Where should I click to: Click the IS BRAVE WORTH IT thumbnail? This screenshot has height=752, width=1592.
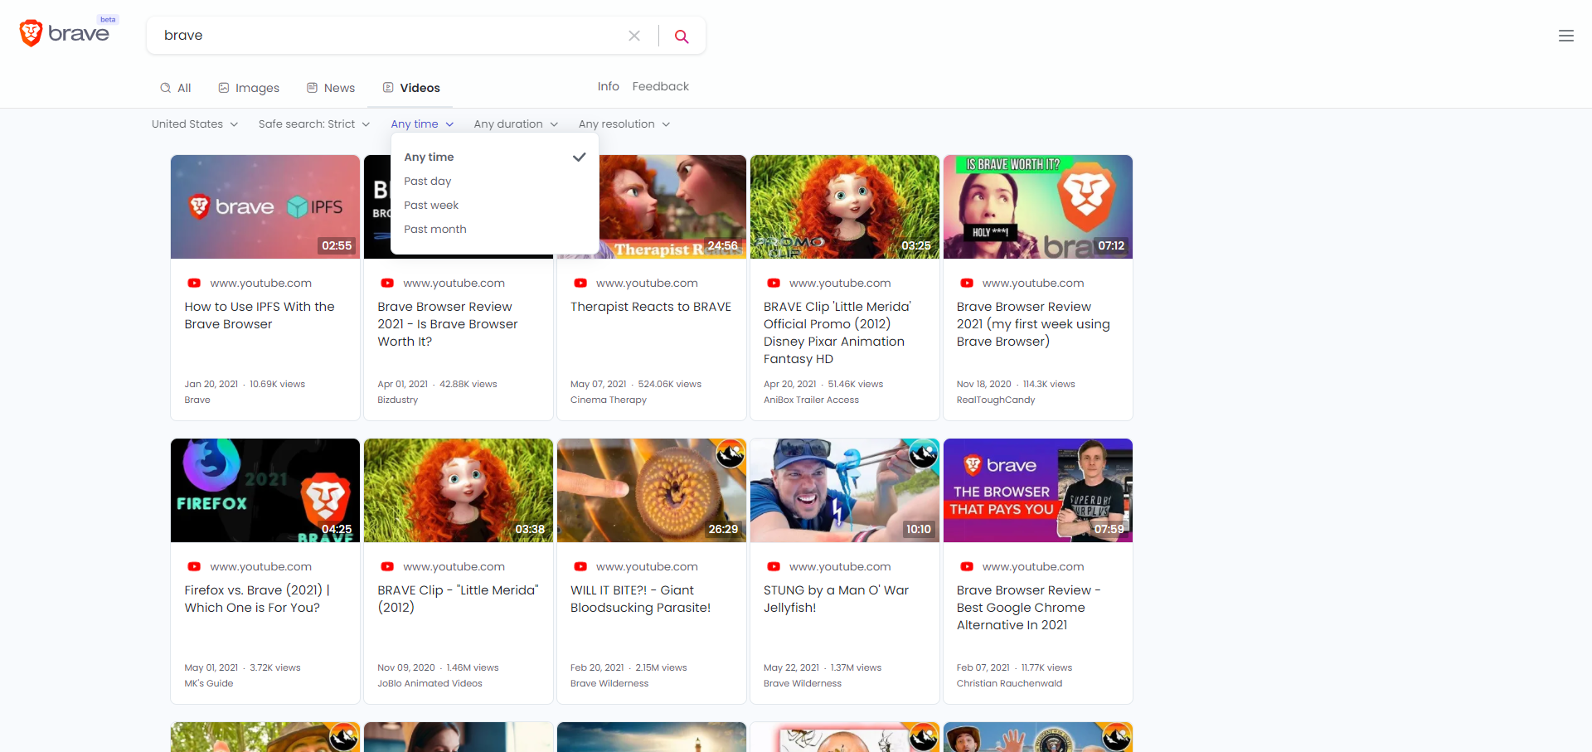click(1038, 206)
